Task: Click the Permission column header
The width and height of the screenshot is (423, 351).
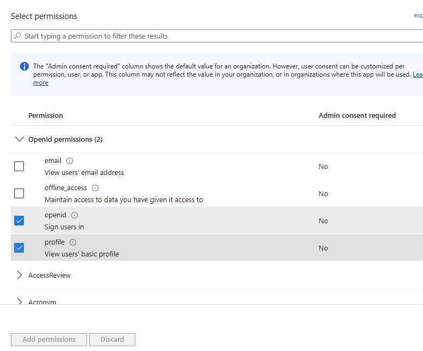Action: (46, 116)
